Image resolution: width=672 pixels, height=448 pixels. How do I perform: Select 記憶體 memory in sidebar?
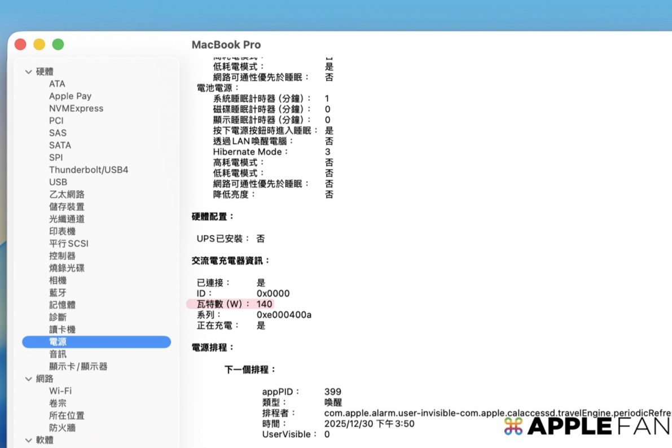click(62, 305)
